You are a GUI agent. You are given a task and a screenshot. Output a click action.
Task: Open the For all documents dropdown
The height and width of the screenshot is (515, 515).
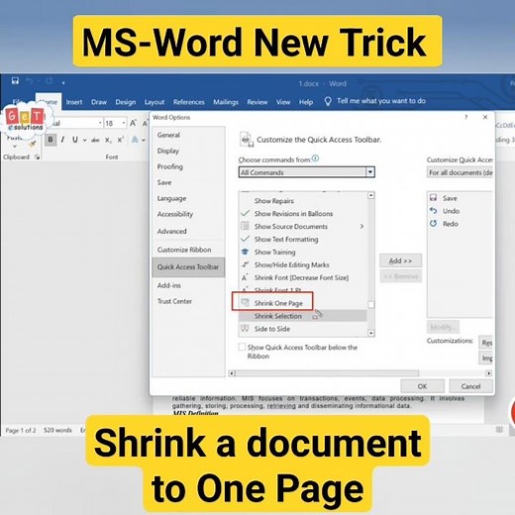[x=460, y=172]
